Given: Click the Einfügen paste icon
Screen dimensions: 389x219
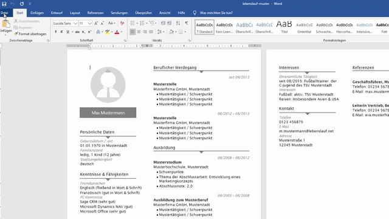Looking at the screenshot, I should (5, 24).
